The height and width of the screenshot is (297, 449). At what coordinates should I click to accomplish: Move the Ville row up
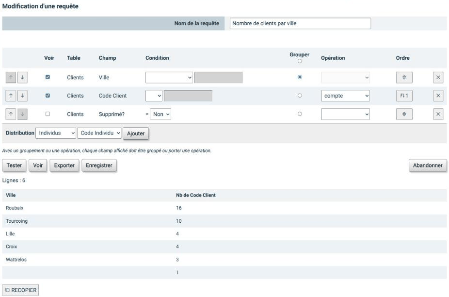point(11,77)
